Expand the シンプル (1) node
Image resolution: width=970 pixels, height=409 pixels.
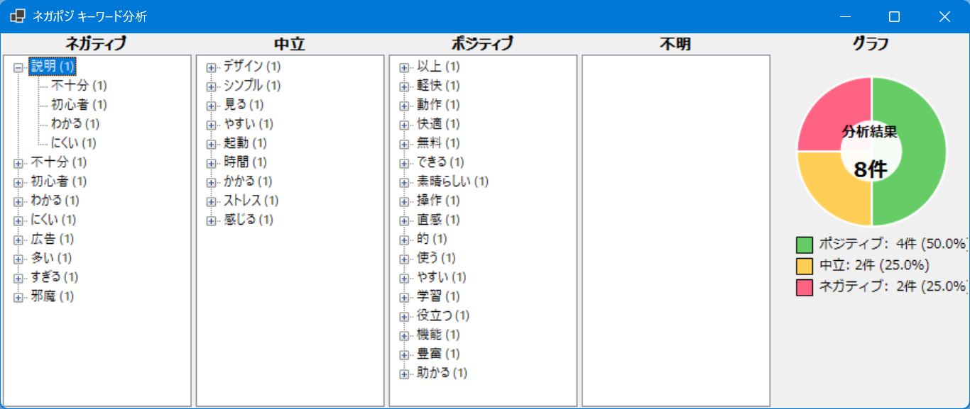(x=211, y=86)
